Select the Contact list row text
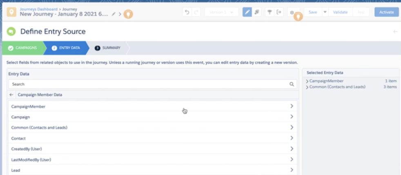Image resolution: width=401 pixels, height=175 pixels. [x=18, y=138]
